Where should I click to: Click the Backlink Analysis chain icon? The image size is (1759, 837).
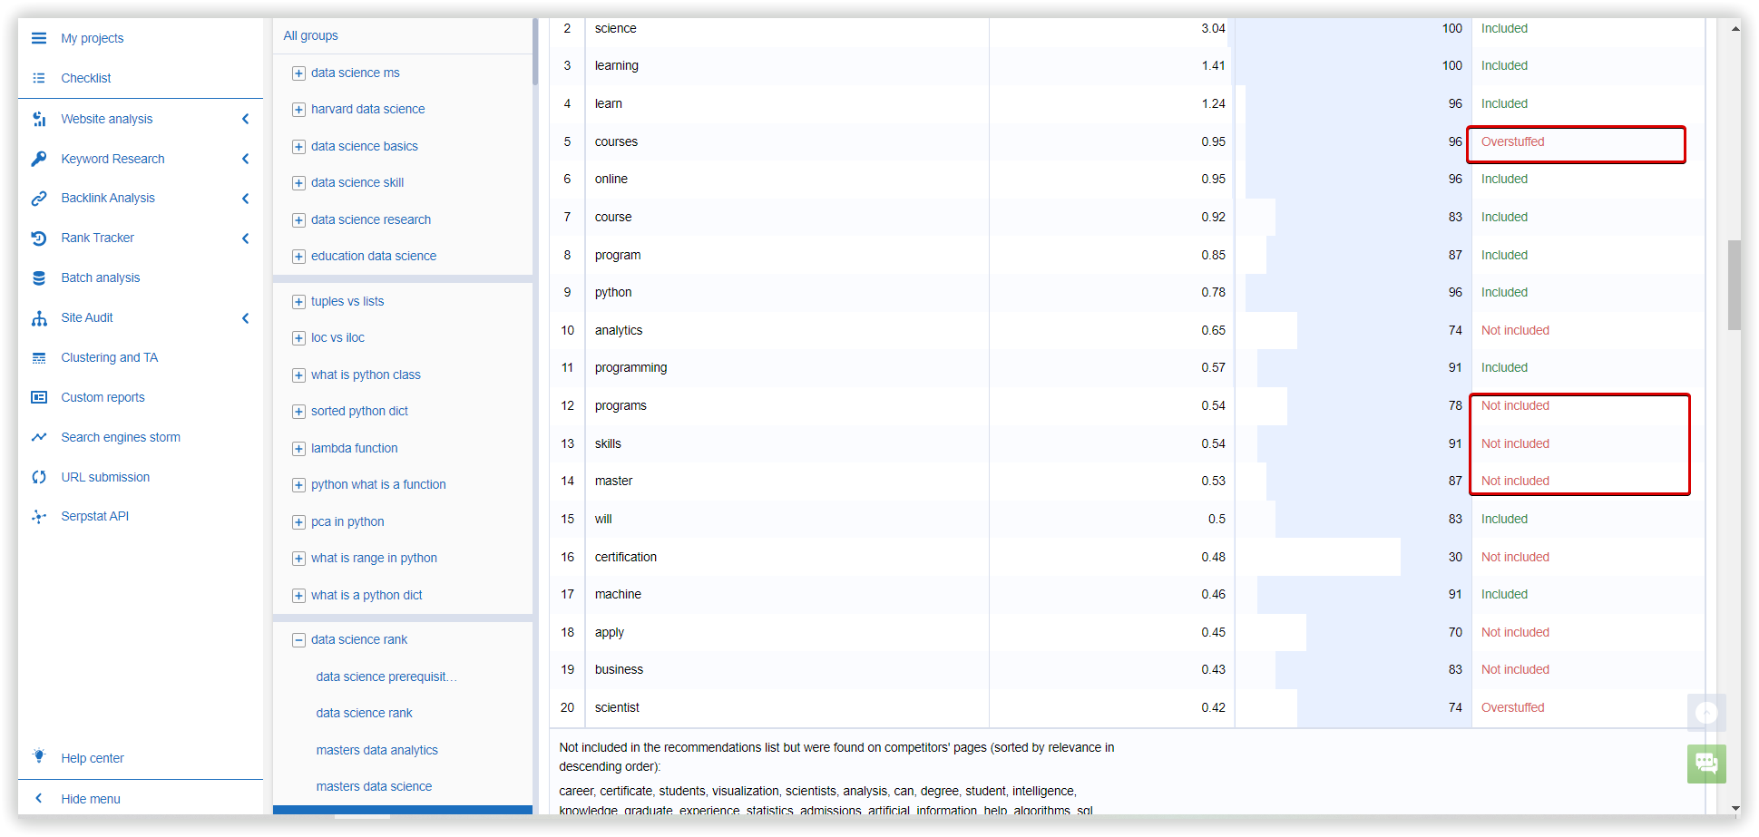click(39, 199)
